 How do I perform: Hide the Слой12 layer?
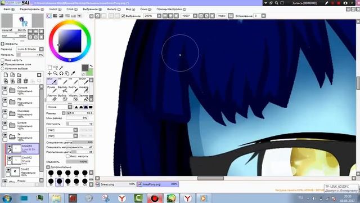pyautogui.click(x=10, y=158)
